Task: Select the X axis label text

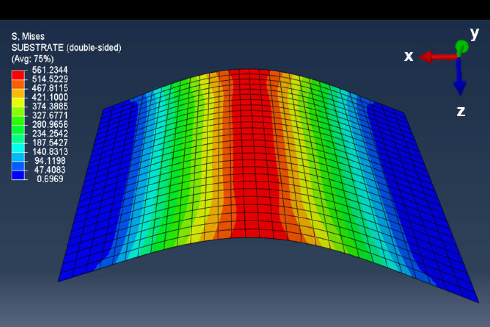Action: [x=408, y=56]
